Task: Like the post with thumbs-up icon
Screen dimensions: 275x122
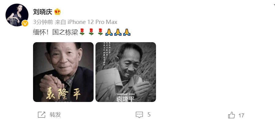Action: coord(232,115)
